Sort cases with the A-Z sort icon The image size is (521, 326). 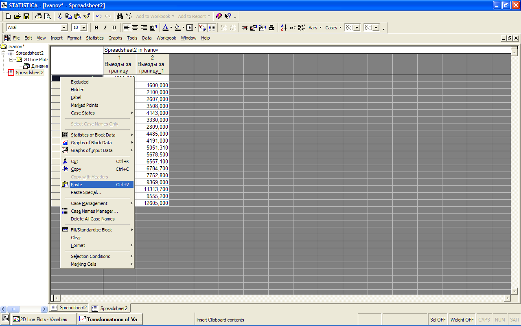(x=284, y=28)
